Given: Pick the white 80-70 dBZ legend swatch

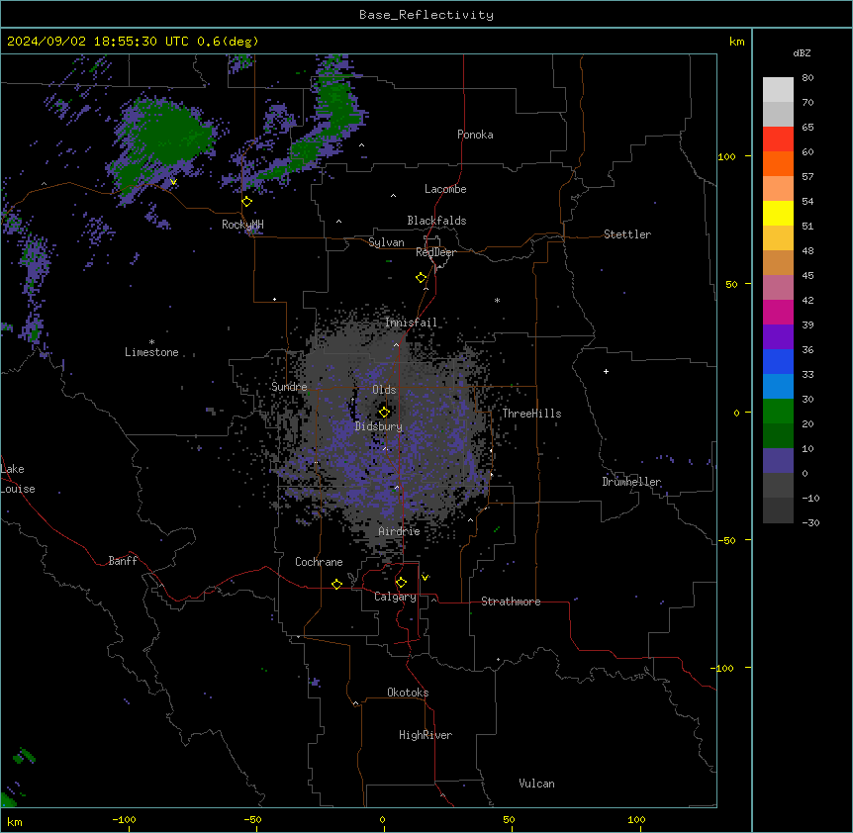Looking at the screenshot, I should (778, 90).
